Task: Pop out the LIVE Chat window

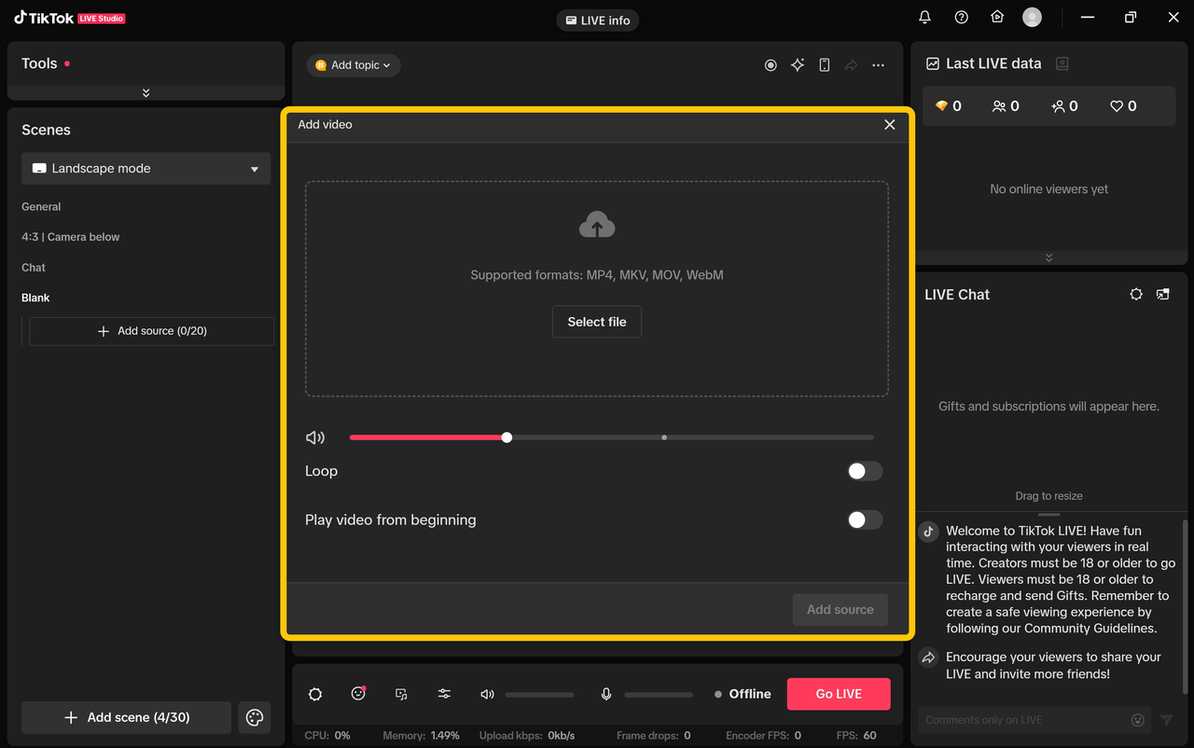Action: pyautogui.click(x=1162, y=295)
